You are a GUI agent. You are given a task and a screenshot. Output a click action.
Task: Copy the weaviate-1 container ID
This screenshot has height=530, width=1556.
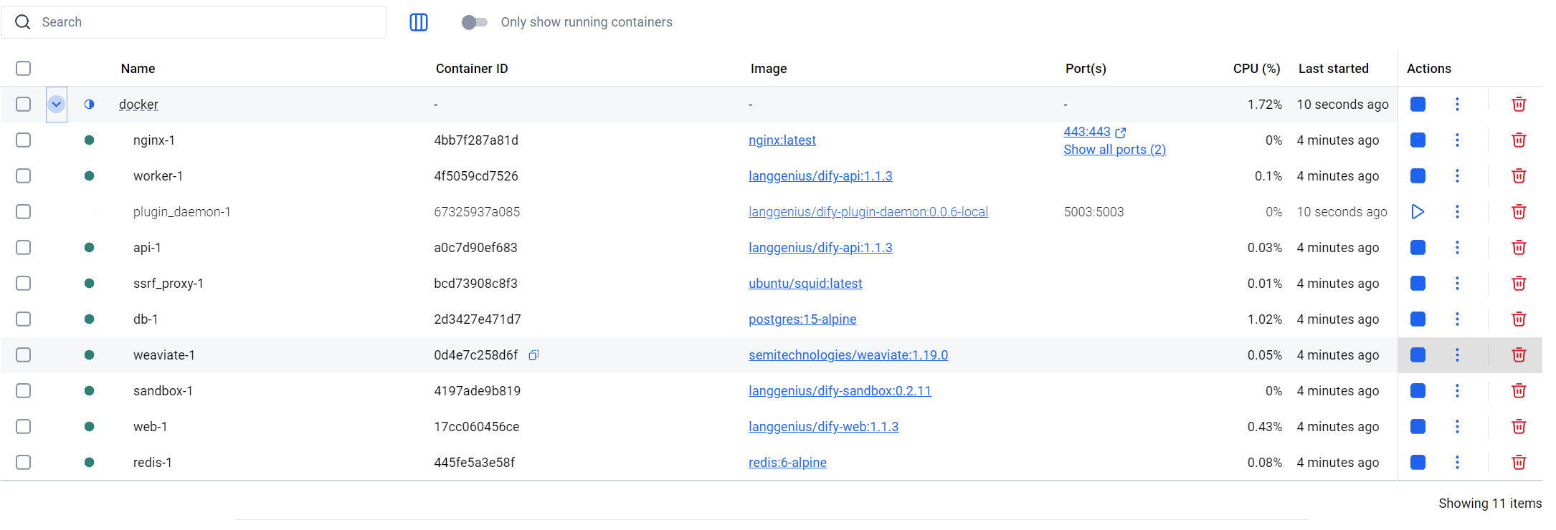pos(533,355)
